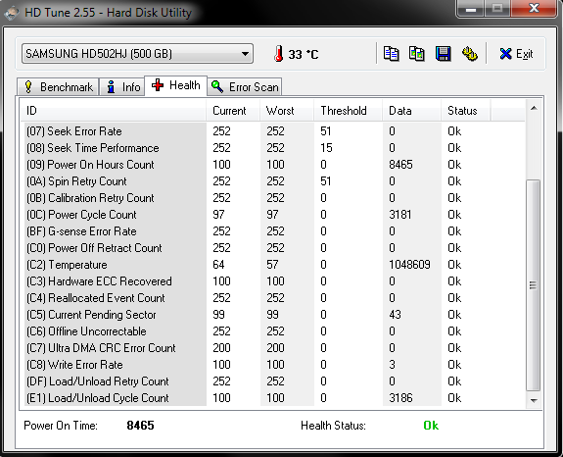Viewport: 563px width, 457px height.
Task: Click the scrollbar down arrow
Action: (x=534, y=400)
